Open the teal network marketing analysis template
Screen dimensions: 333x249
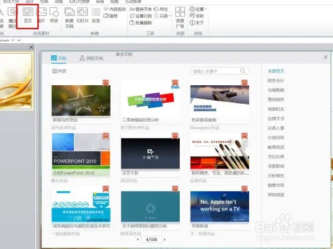tap(151, 206)
